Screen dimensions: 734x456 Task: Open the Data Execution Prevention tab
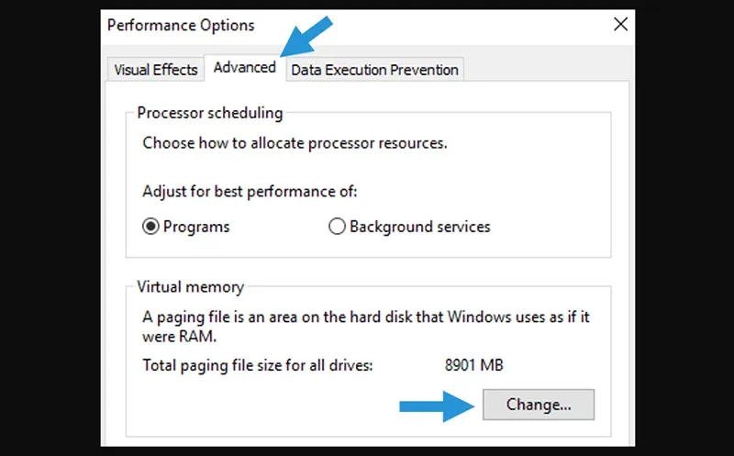(374, 70)
